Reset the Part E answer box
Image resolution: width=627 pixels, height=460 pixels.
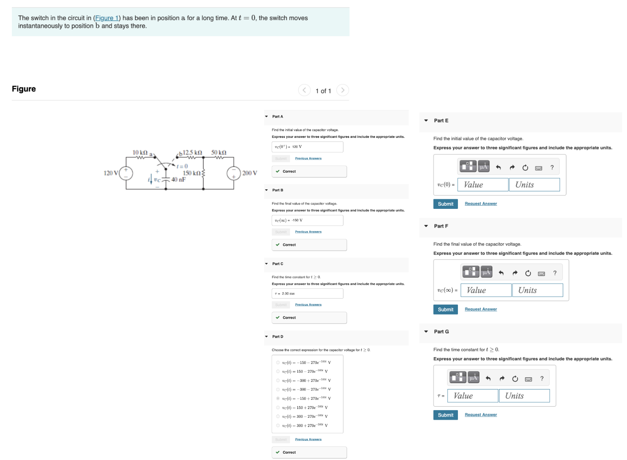tap(525, 168)
